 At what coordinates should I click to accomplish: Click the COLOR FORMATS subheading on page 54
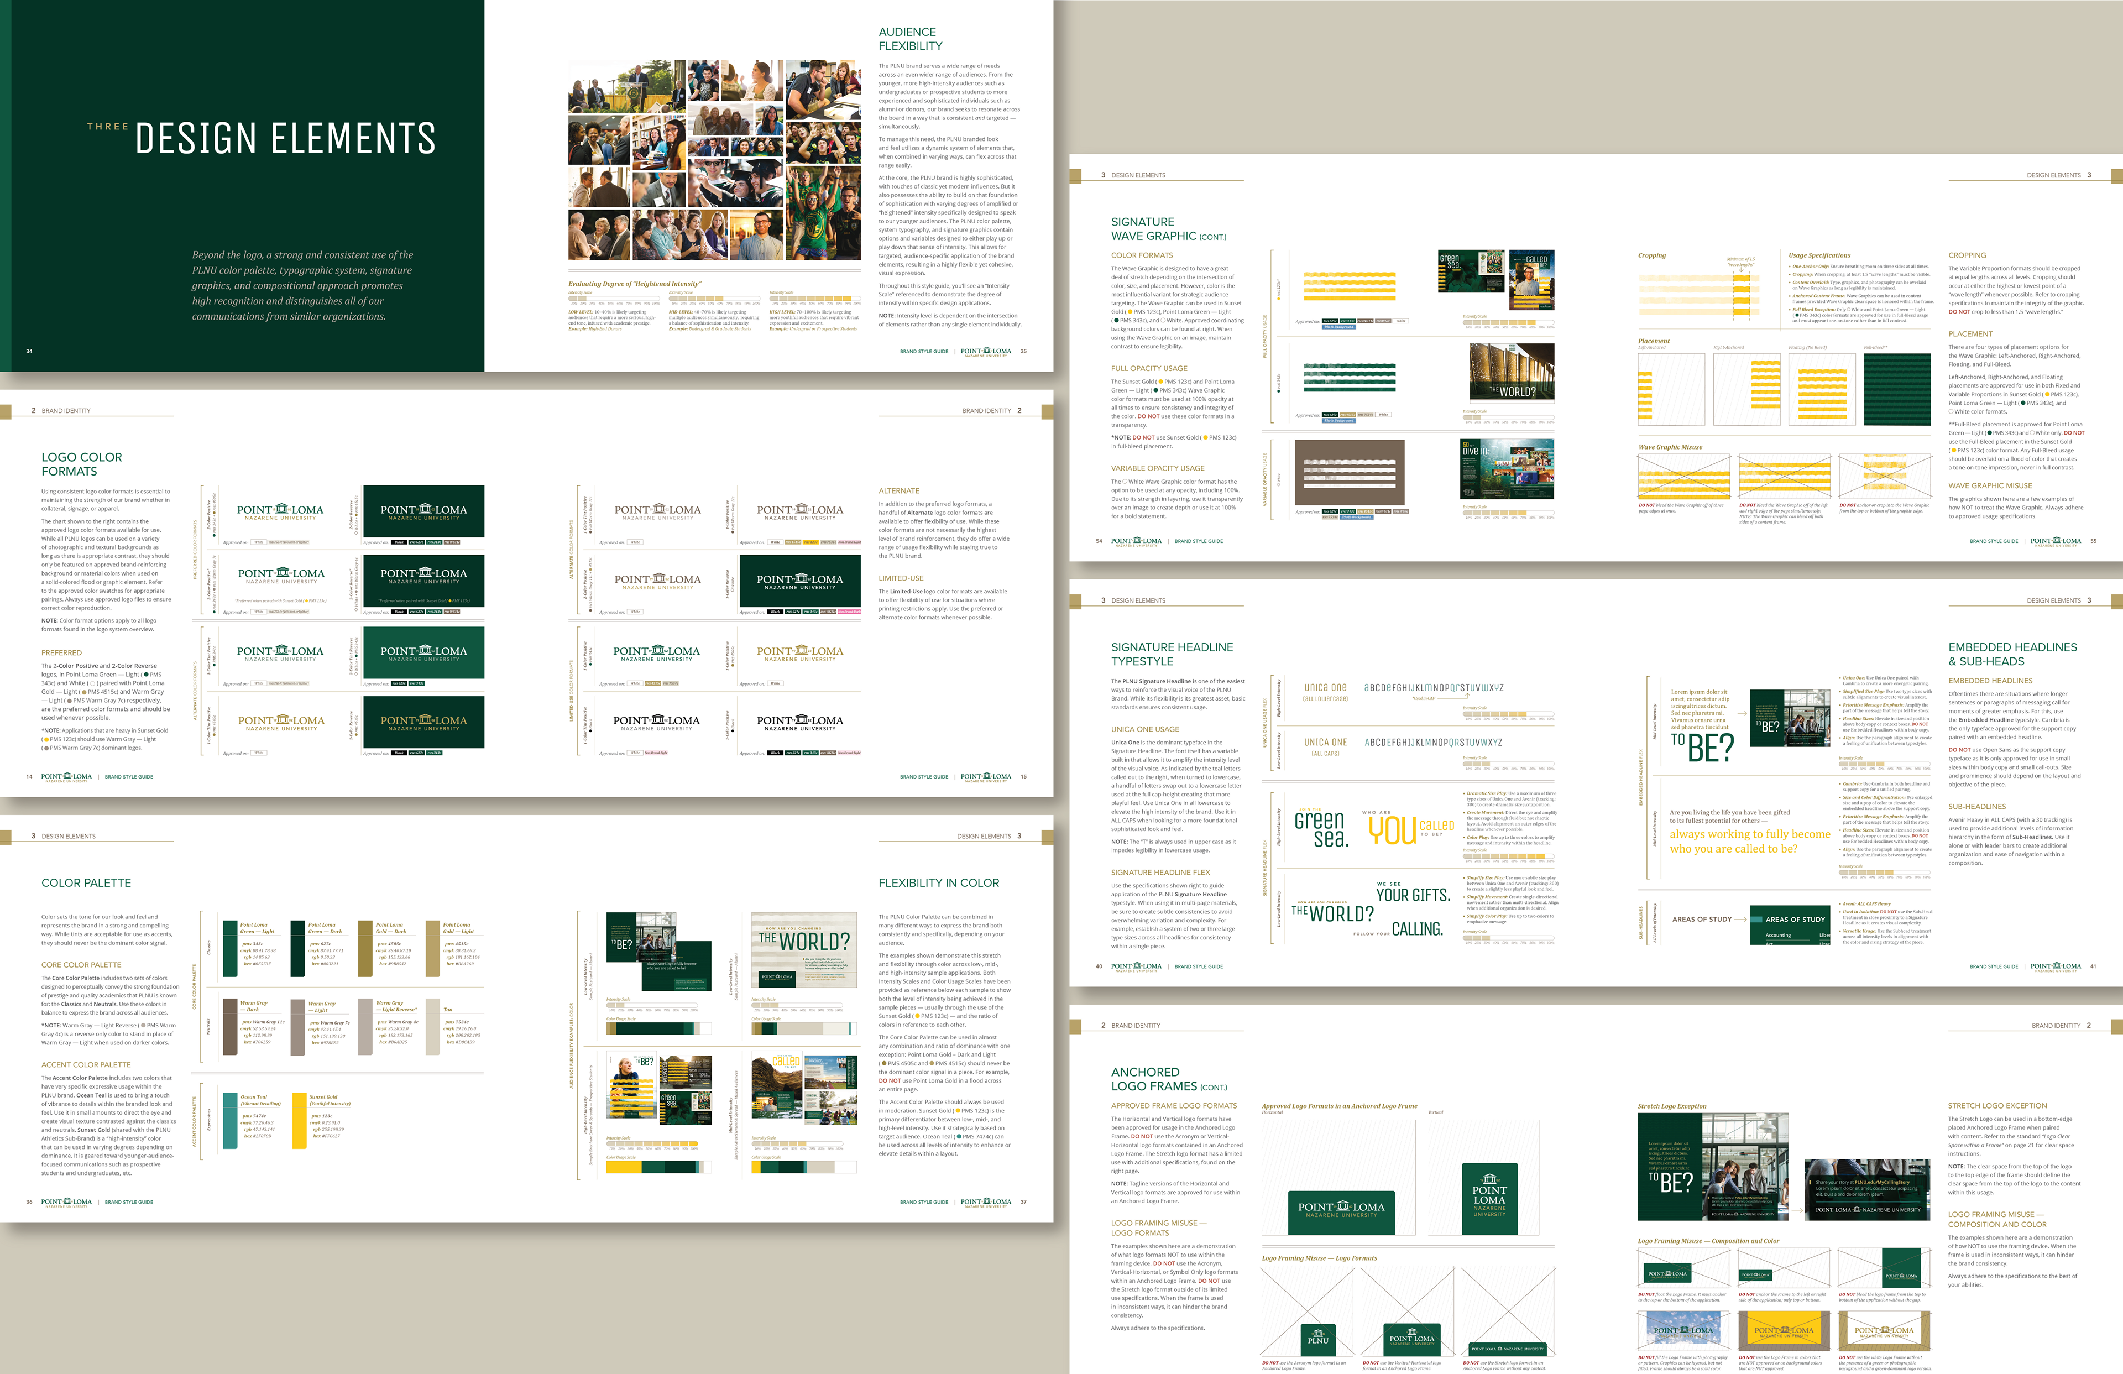click(x=1142, y=255)
